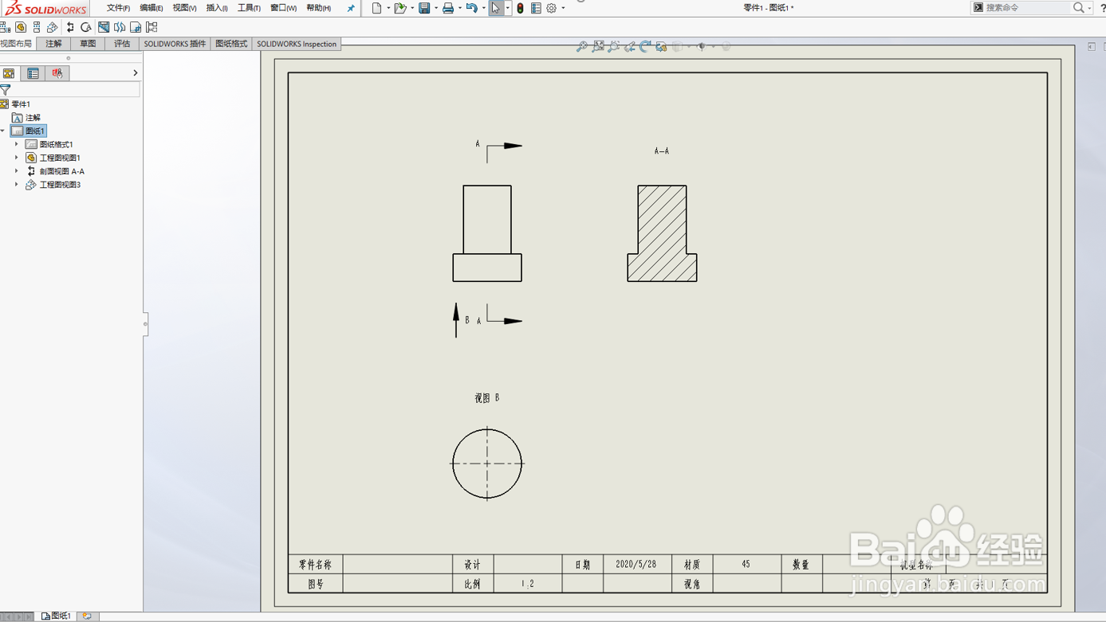The height and width of the screenshot is (622, 1106).
Task: Select the Previous View arrow icon
Action: tap(630, 46)
